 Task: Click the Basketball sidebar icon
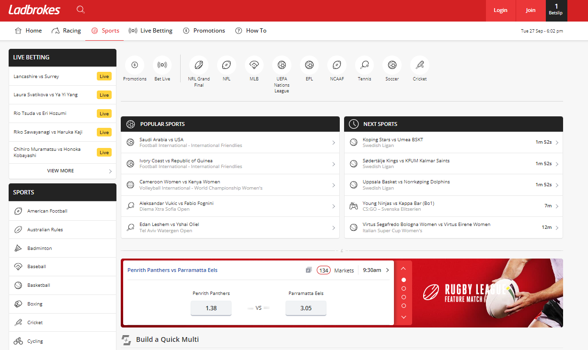click(x=18, y=285)
